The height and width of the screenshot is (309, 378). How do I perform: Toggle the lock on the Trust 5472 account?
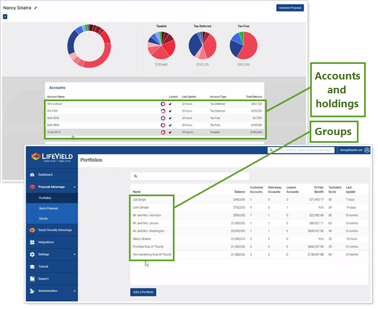pos(171,132)
